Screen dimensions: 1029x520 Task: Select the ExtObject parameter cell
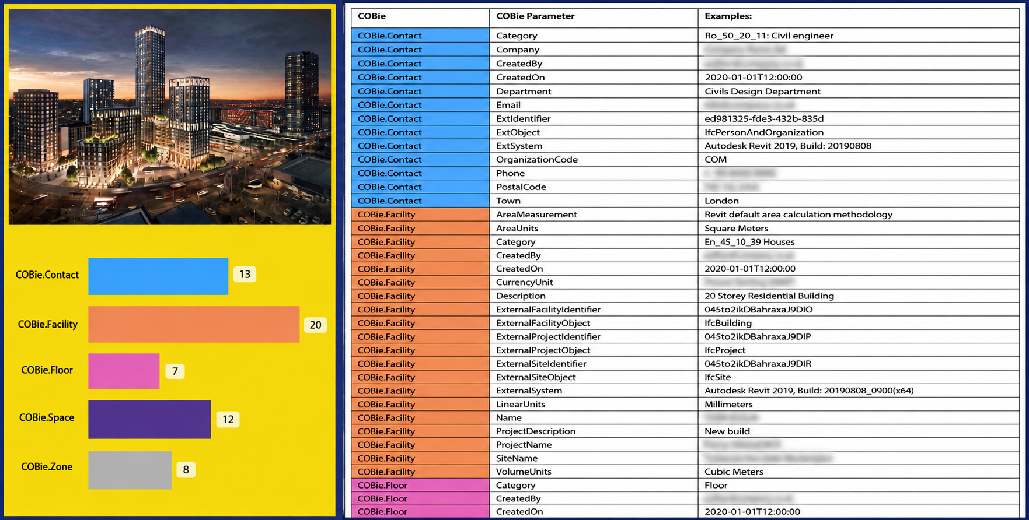pos(594,132)
